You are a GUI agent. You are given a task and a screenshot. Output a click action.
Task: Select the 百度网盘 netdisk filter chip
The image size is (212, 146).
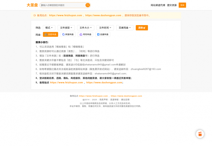50,35
